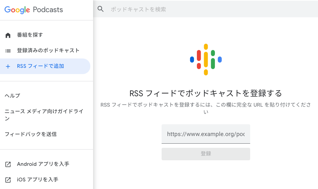The width and height of the screenshot is (318, 189).
Task: Click the plus icon beside RSS フィードで追加
Action: pyautogui.click(x=8, y=66)
